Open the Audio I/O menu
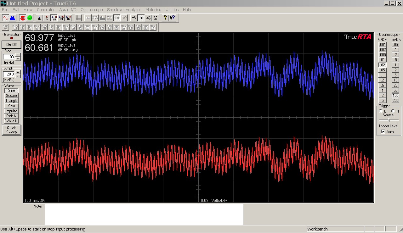Screen dimensions: 403x233 (x=68, y=10)
